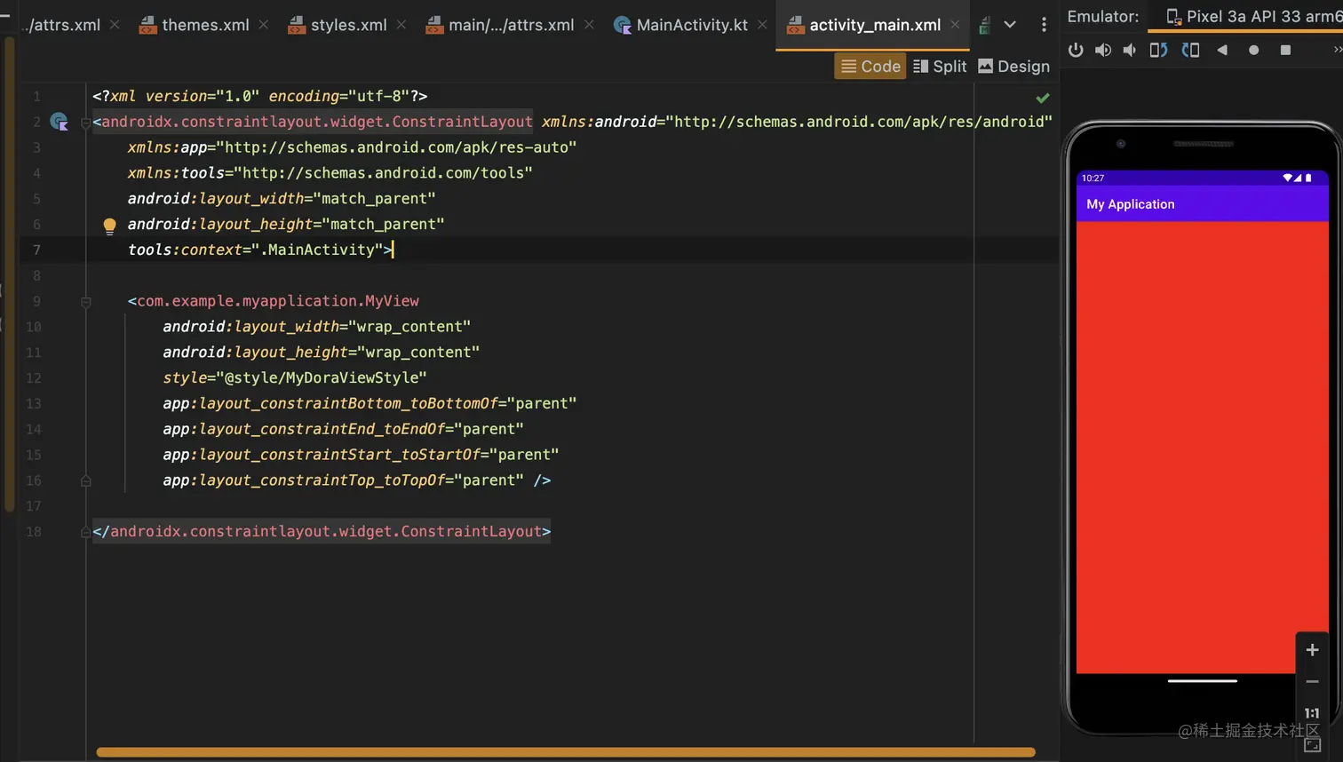Click the emulator power button icon
The width and height of the screenshot is (1343, 762).
(1076, 50)
